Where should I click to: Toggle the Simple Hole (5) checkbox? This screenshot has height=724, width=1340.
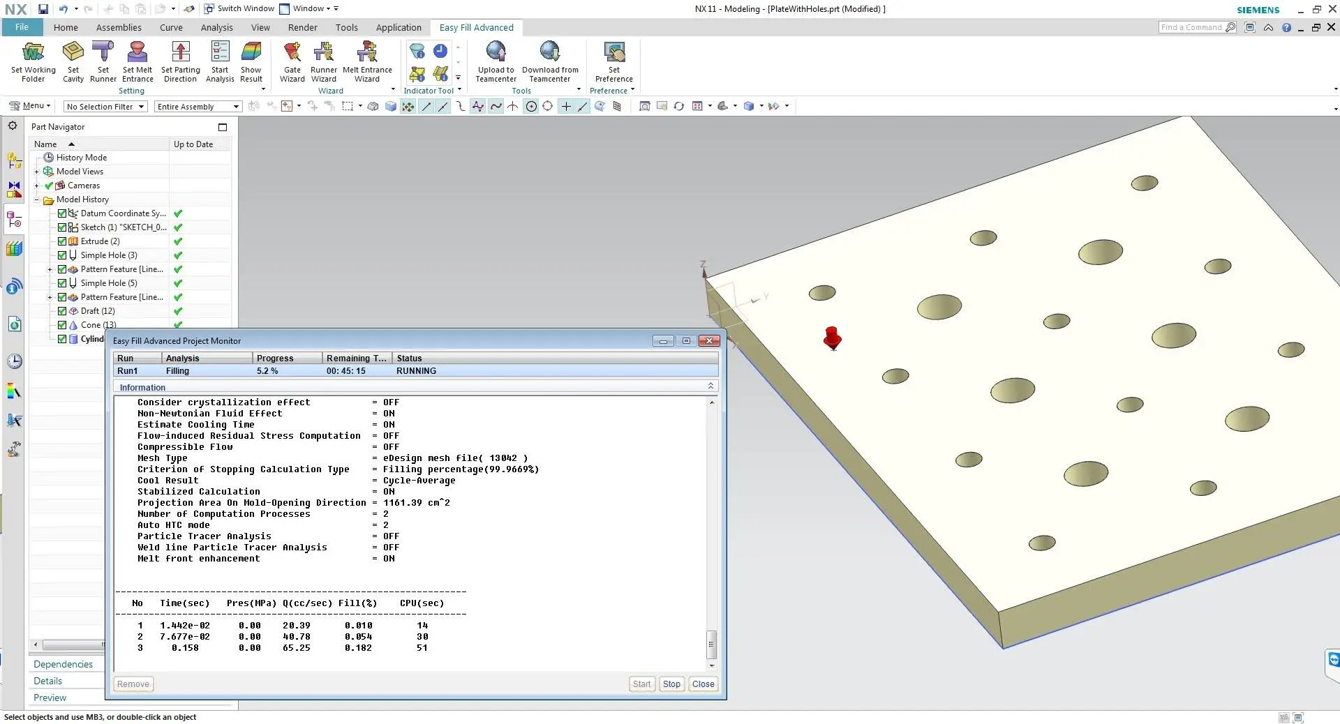(62, 283)
